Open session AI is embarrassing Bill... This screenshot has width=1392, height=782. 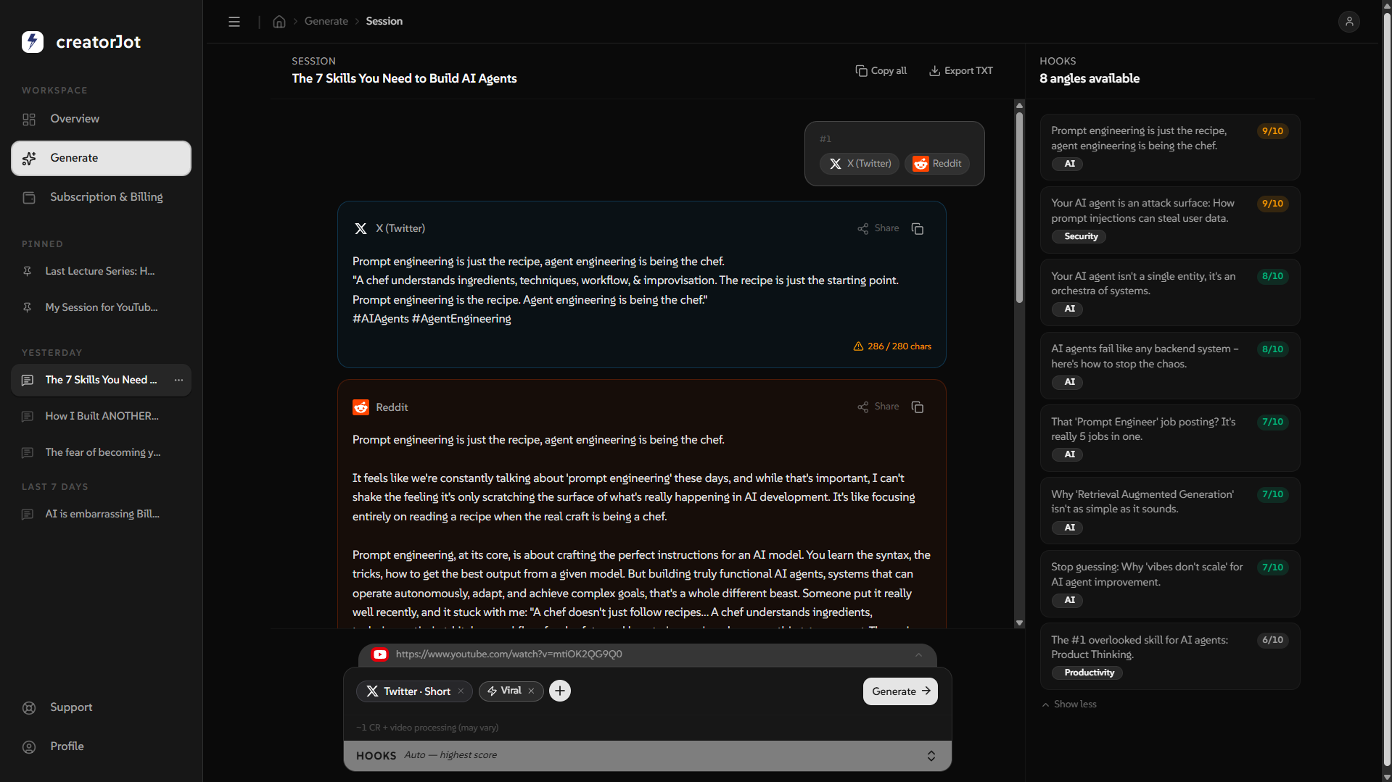(x=102, y=514)
